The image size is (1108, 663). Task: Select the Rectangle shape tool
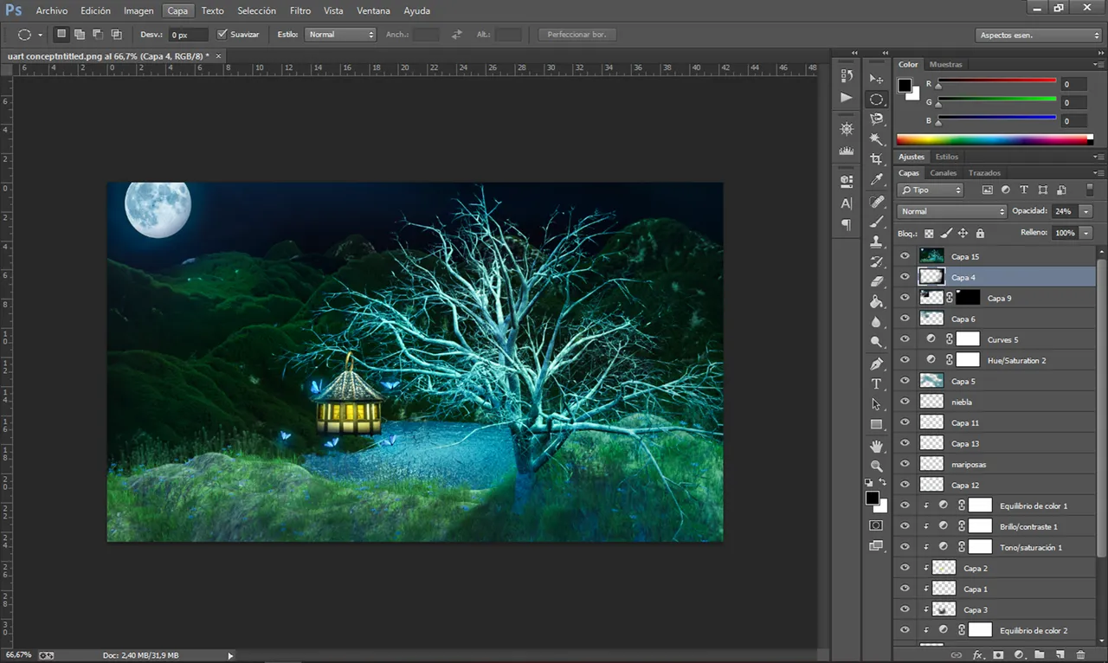pos(877,424)
